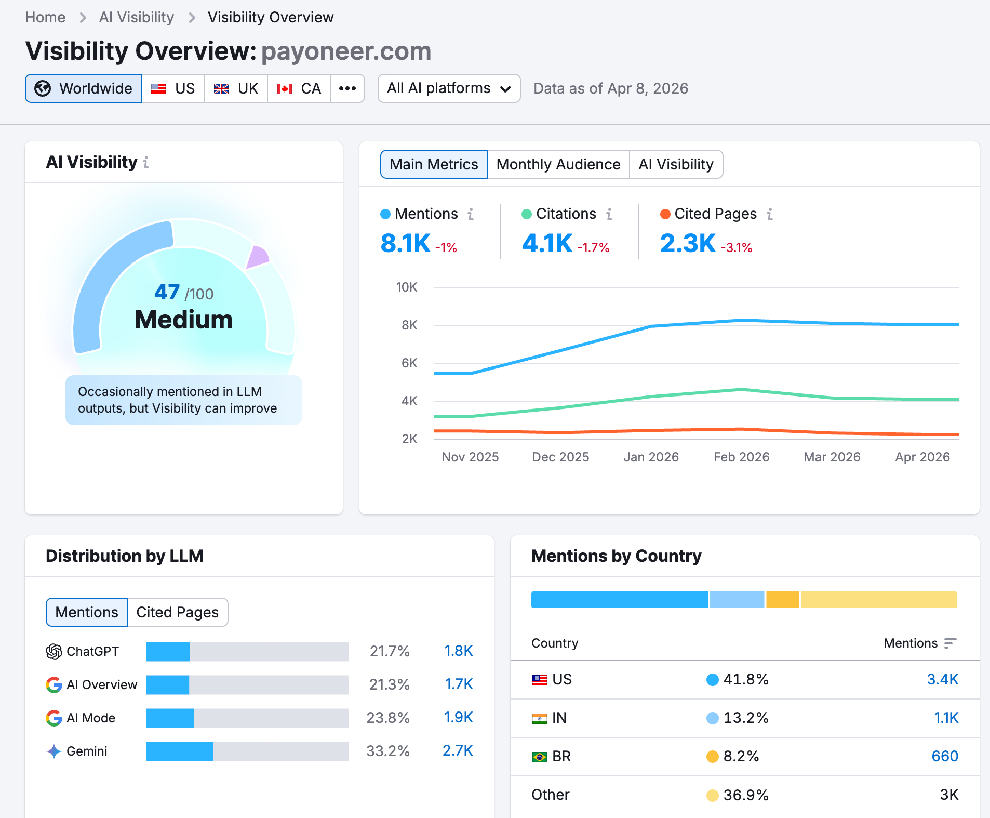This screenshot has width=990, height=818.
Task: Click the AI Mode progress bar
Action: [x=247, y=718]
